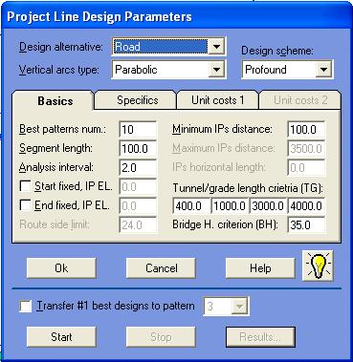Toggle Transfer #1 best designs to pattern

coord(26,307)
